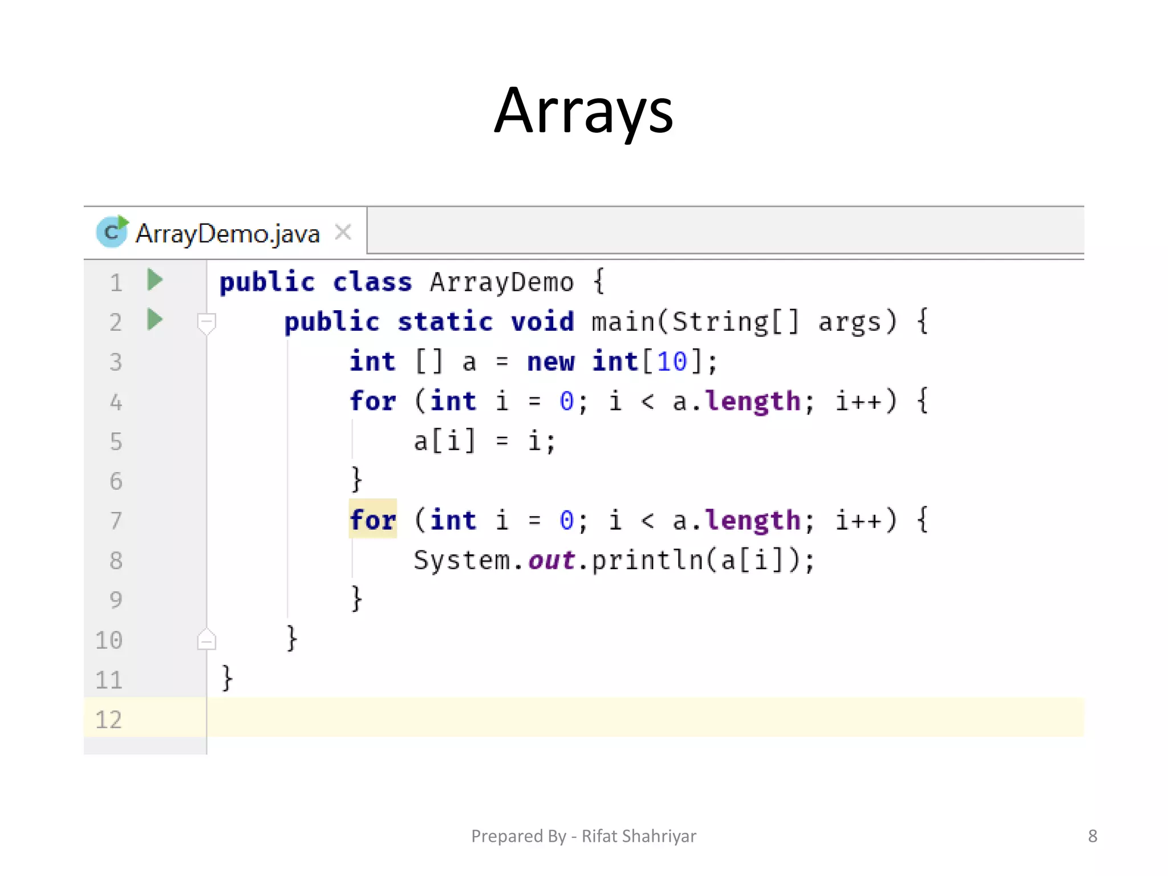This screenshot has width=1168, height=876.
Task: Select the ArrayDemo.java editor tab
Action: coord(225,232)
